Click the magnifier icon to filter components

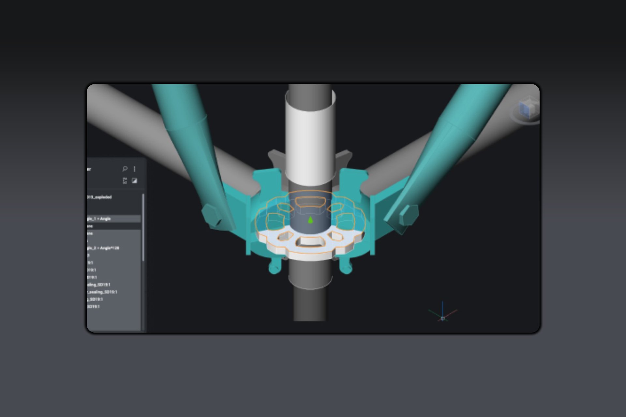pos(125,169)
